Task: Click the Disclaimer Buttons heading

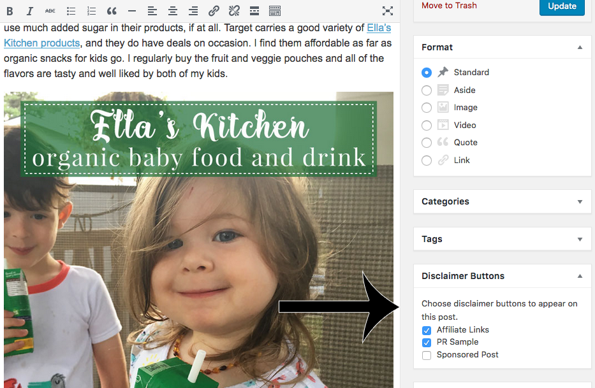Action: 463,276
